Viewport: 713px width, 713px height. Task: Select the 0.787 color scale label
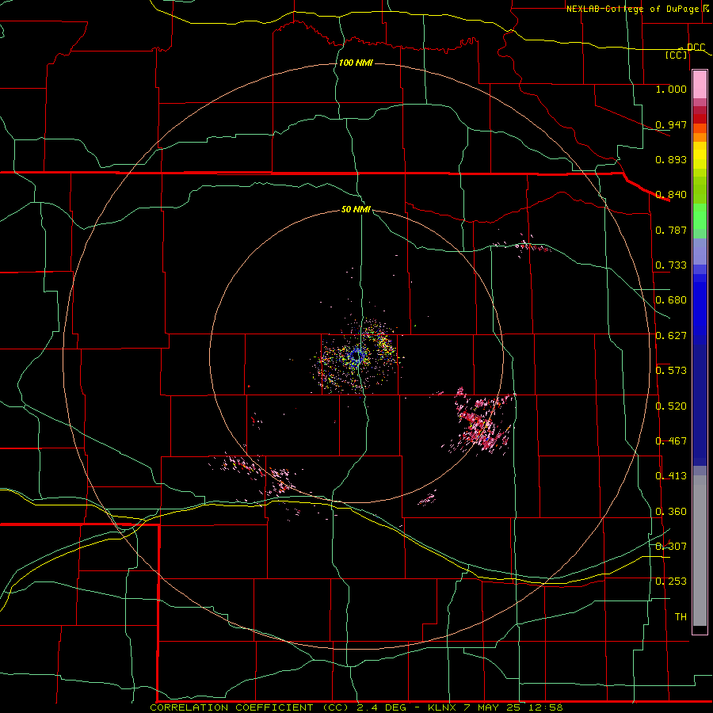tap(671, 230)
